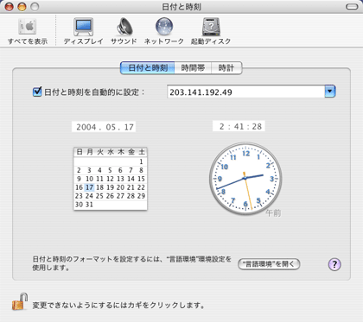Click the time field 2:41:28
363x322 pixels.
(x=239, y=126)
